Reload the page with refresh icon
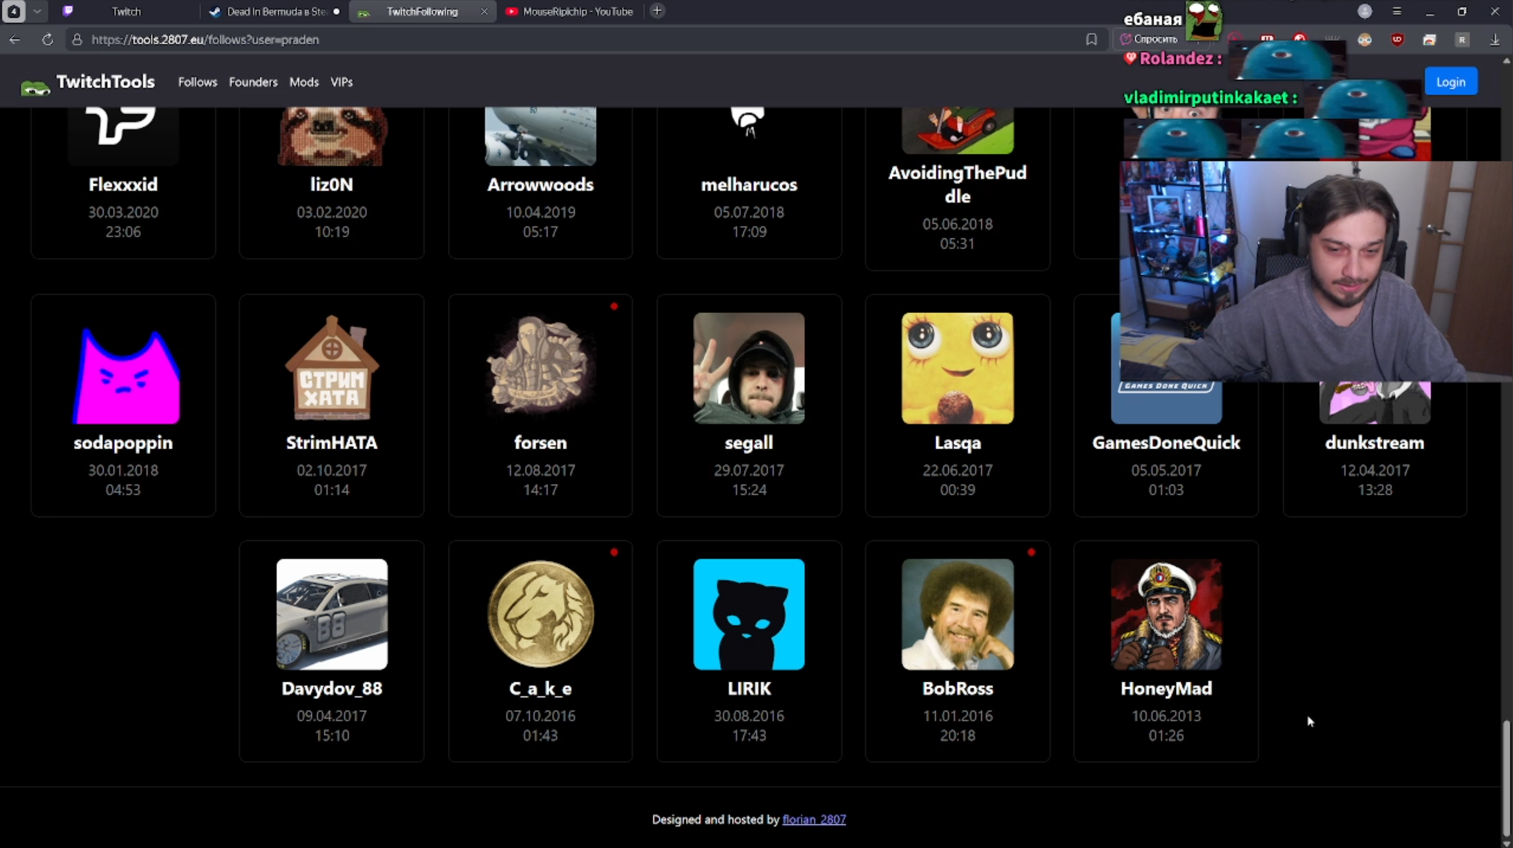Image resolution: width=1513 pixels, height=848 pixels. [48, 39]
